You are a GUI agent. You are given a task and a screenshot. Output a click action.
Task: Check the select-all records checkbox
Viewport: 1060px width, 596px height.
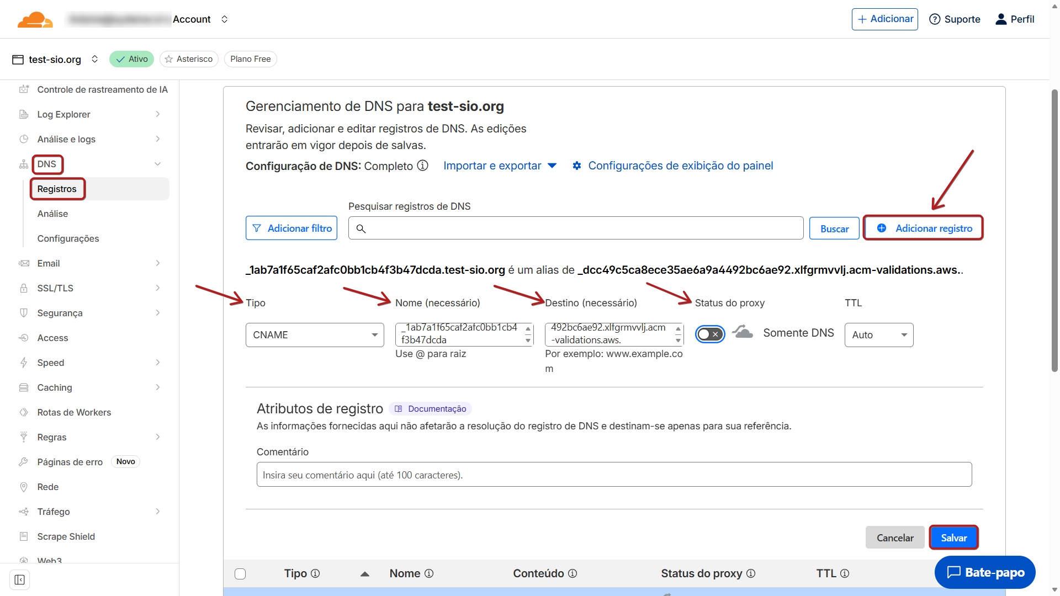tap(240, 574)
